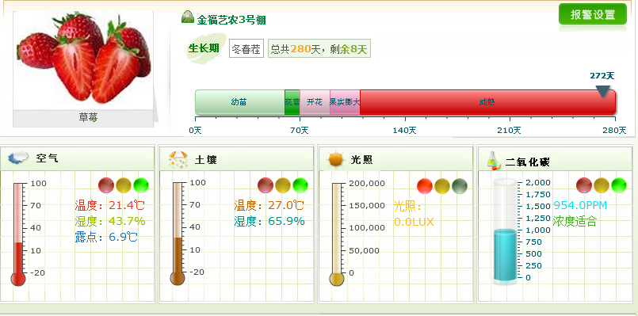Click the green status light in 二氧化碳 panel
The image size is (638, 316).
point(619,185)
